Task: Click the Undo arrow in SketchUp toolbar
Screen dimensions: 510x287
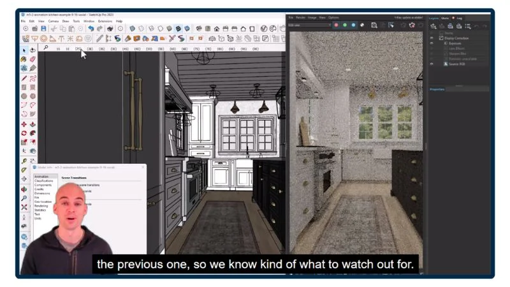Action: (x=91, y=29)
